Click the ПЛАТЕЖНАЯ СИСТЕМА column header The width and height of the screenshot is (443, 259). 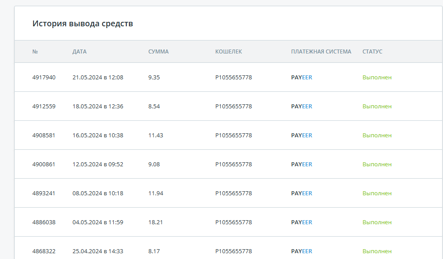(x=321, y=52)
